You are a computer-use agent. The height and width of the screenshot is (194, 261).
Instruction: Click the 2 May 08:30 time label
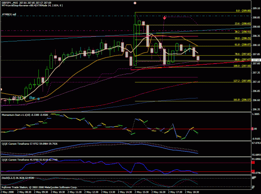coord(24,192)
